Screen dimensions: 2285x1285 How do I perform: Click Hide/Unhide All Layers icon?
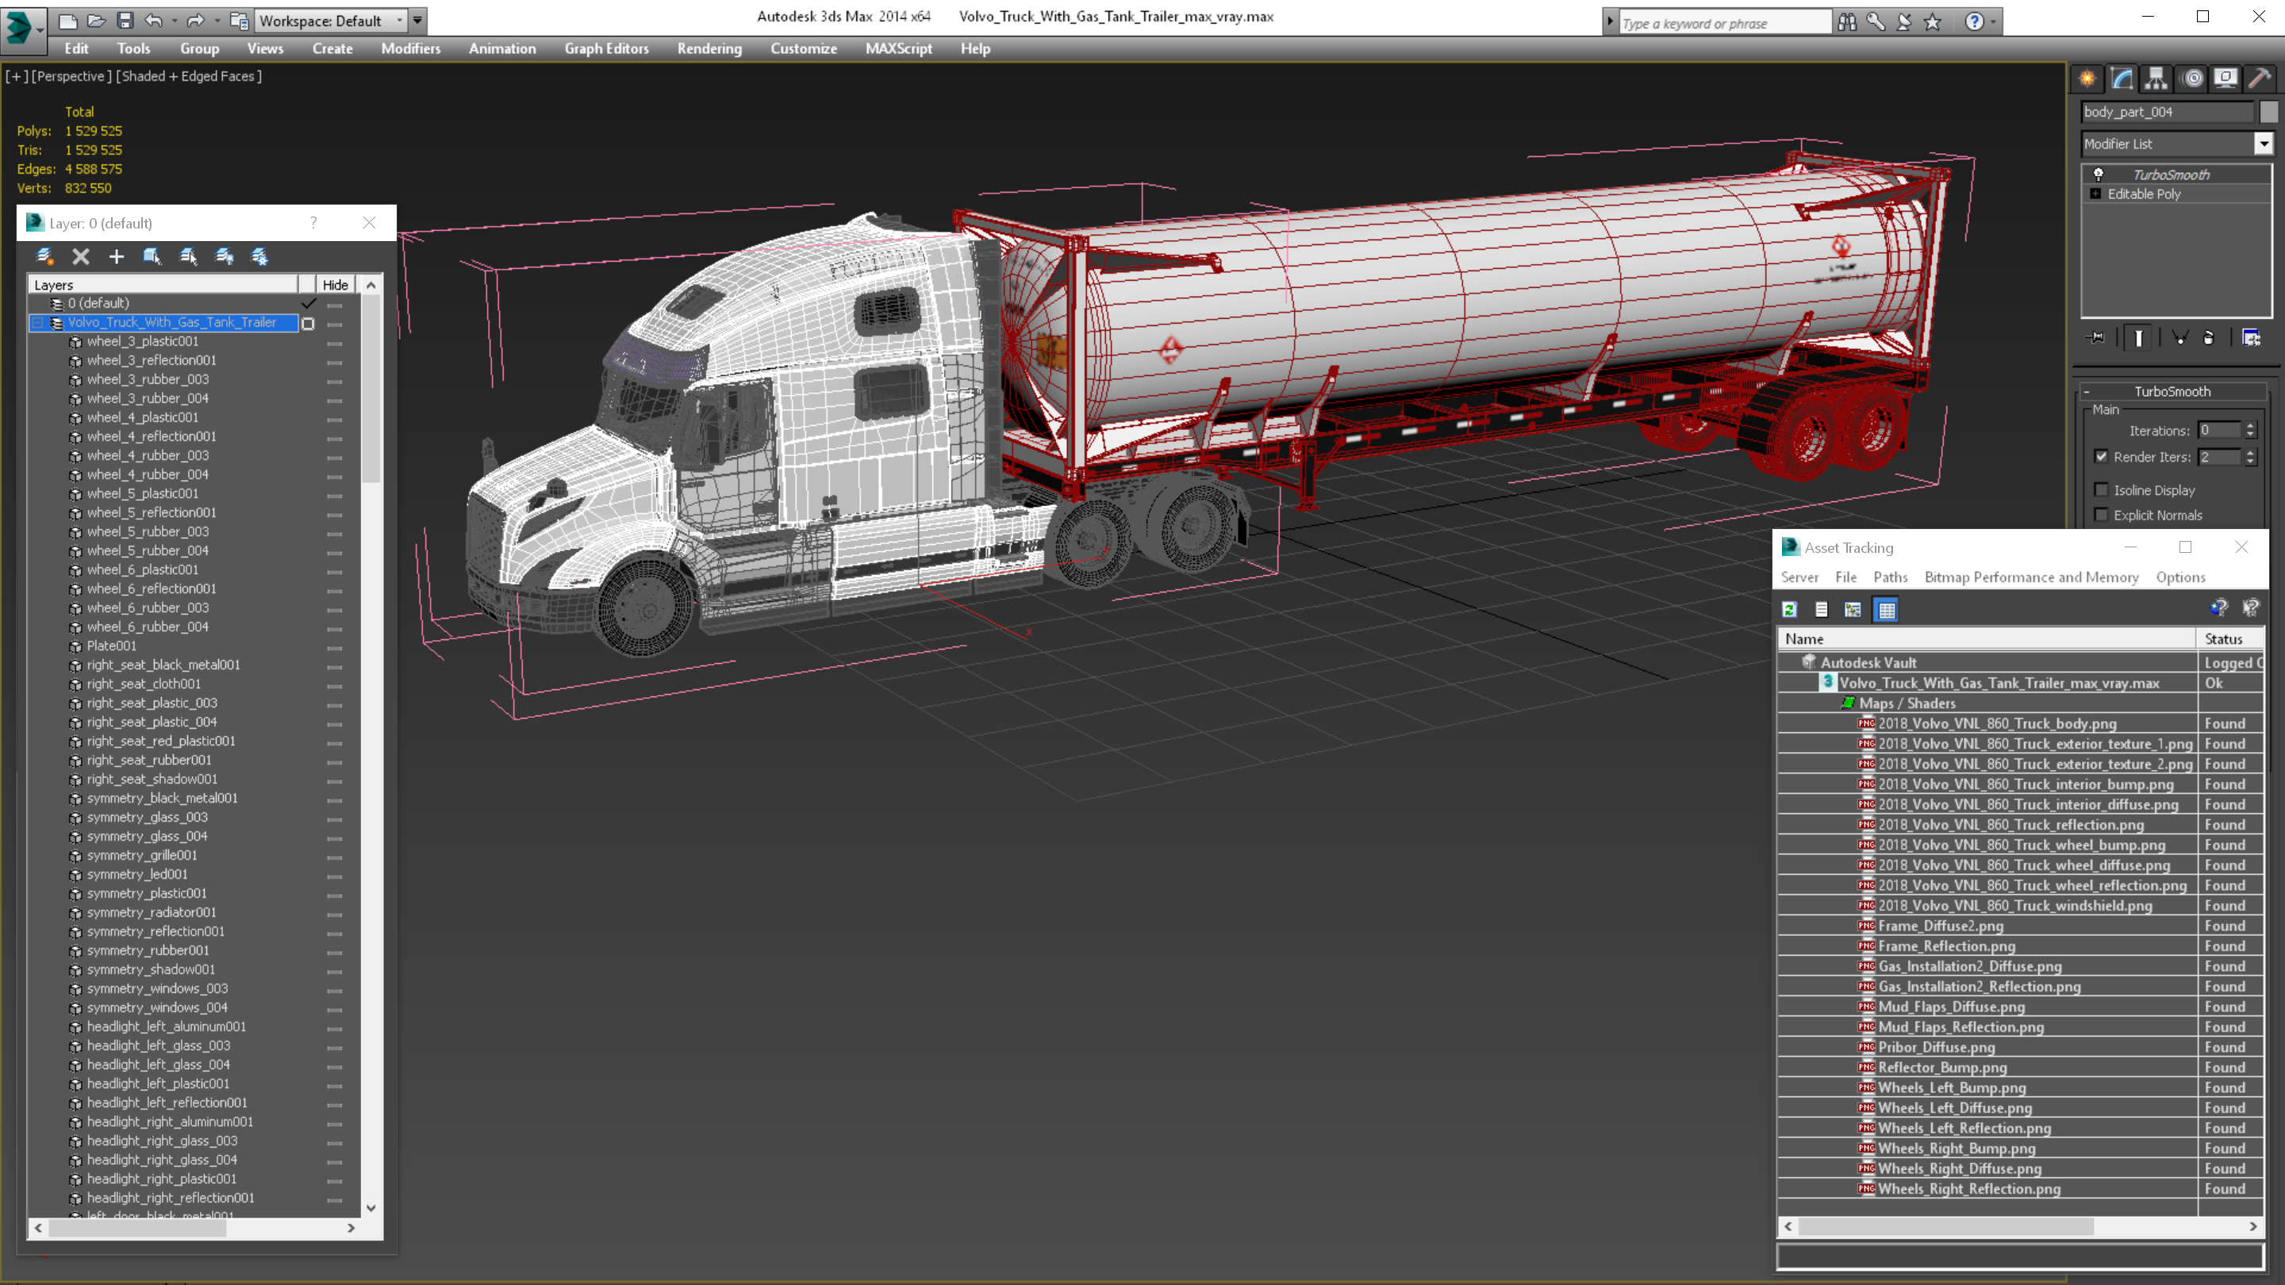point(225,257)
